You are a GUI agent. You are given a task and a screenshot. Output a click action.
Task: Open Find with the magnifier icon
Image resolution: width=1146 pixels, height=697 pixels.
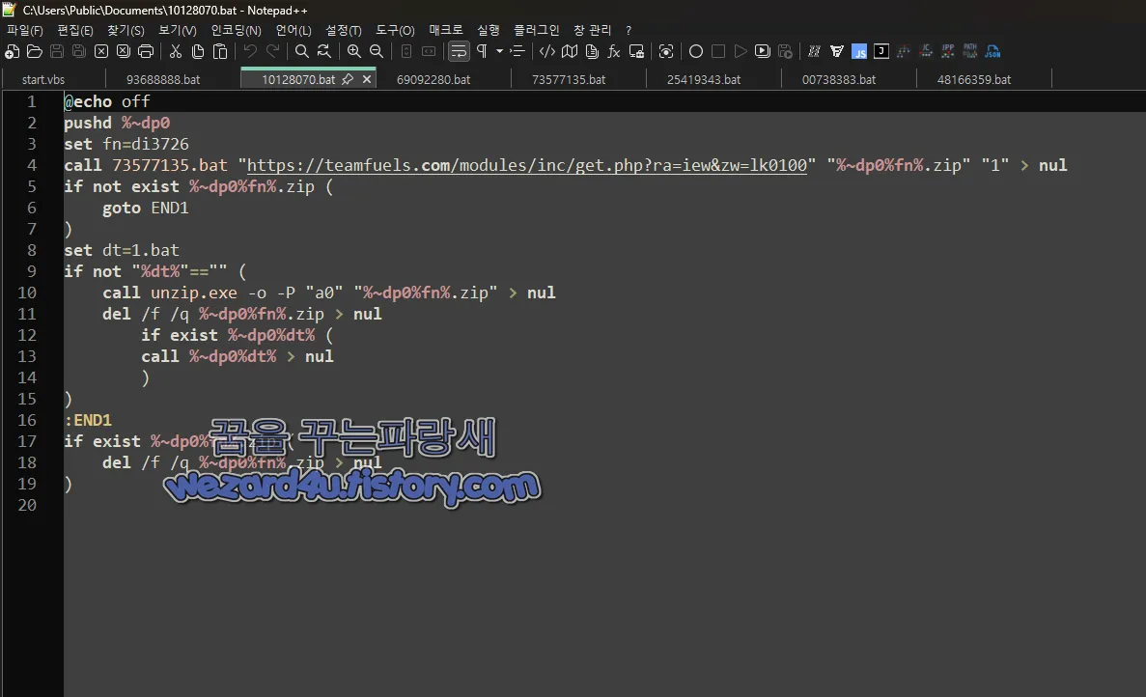pyautogui.click(x=302, y=51)
